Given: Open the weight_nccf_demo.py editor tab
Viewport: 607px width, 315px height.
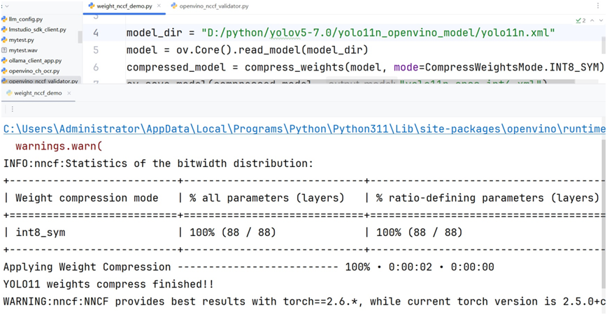Looking at the screenshot, I should [124, 6].
